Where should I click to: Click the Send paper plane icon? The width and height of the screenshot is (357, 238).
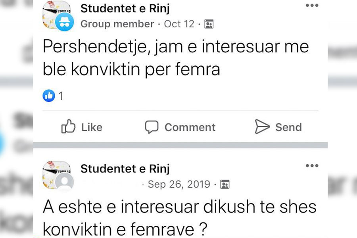262,127
